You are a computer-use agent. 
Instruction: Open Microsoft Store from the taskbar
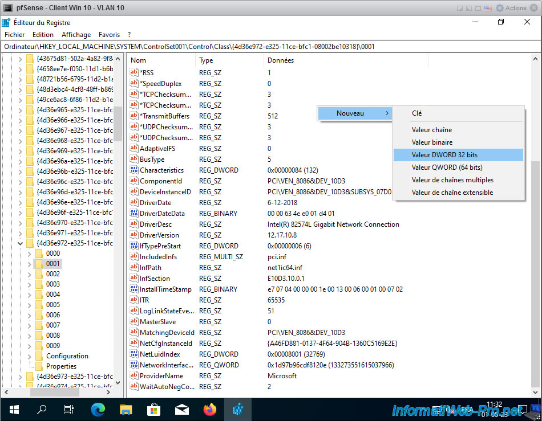tap(154, 410)
